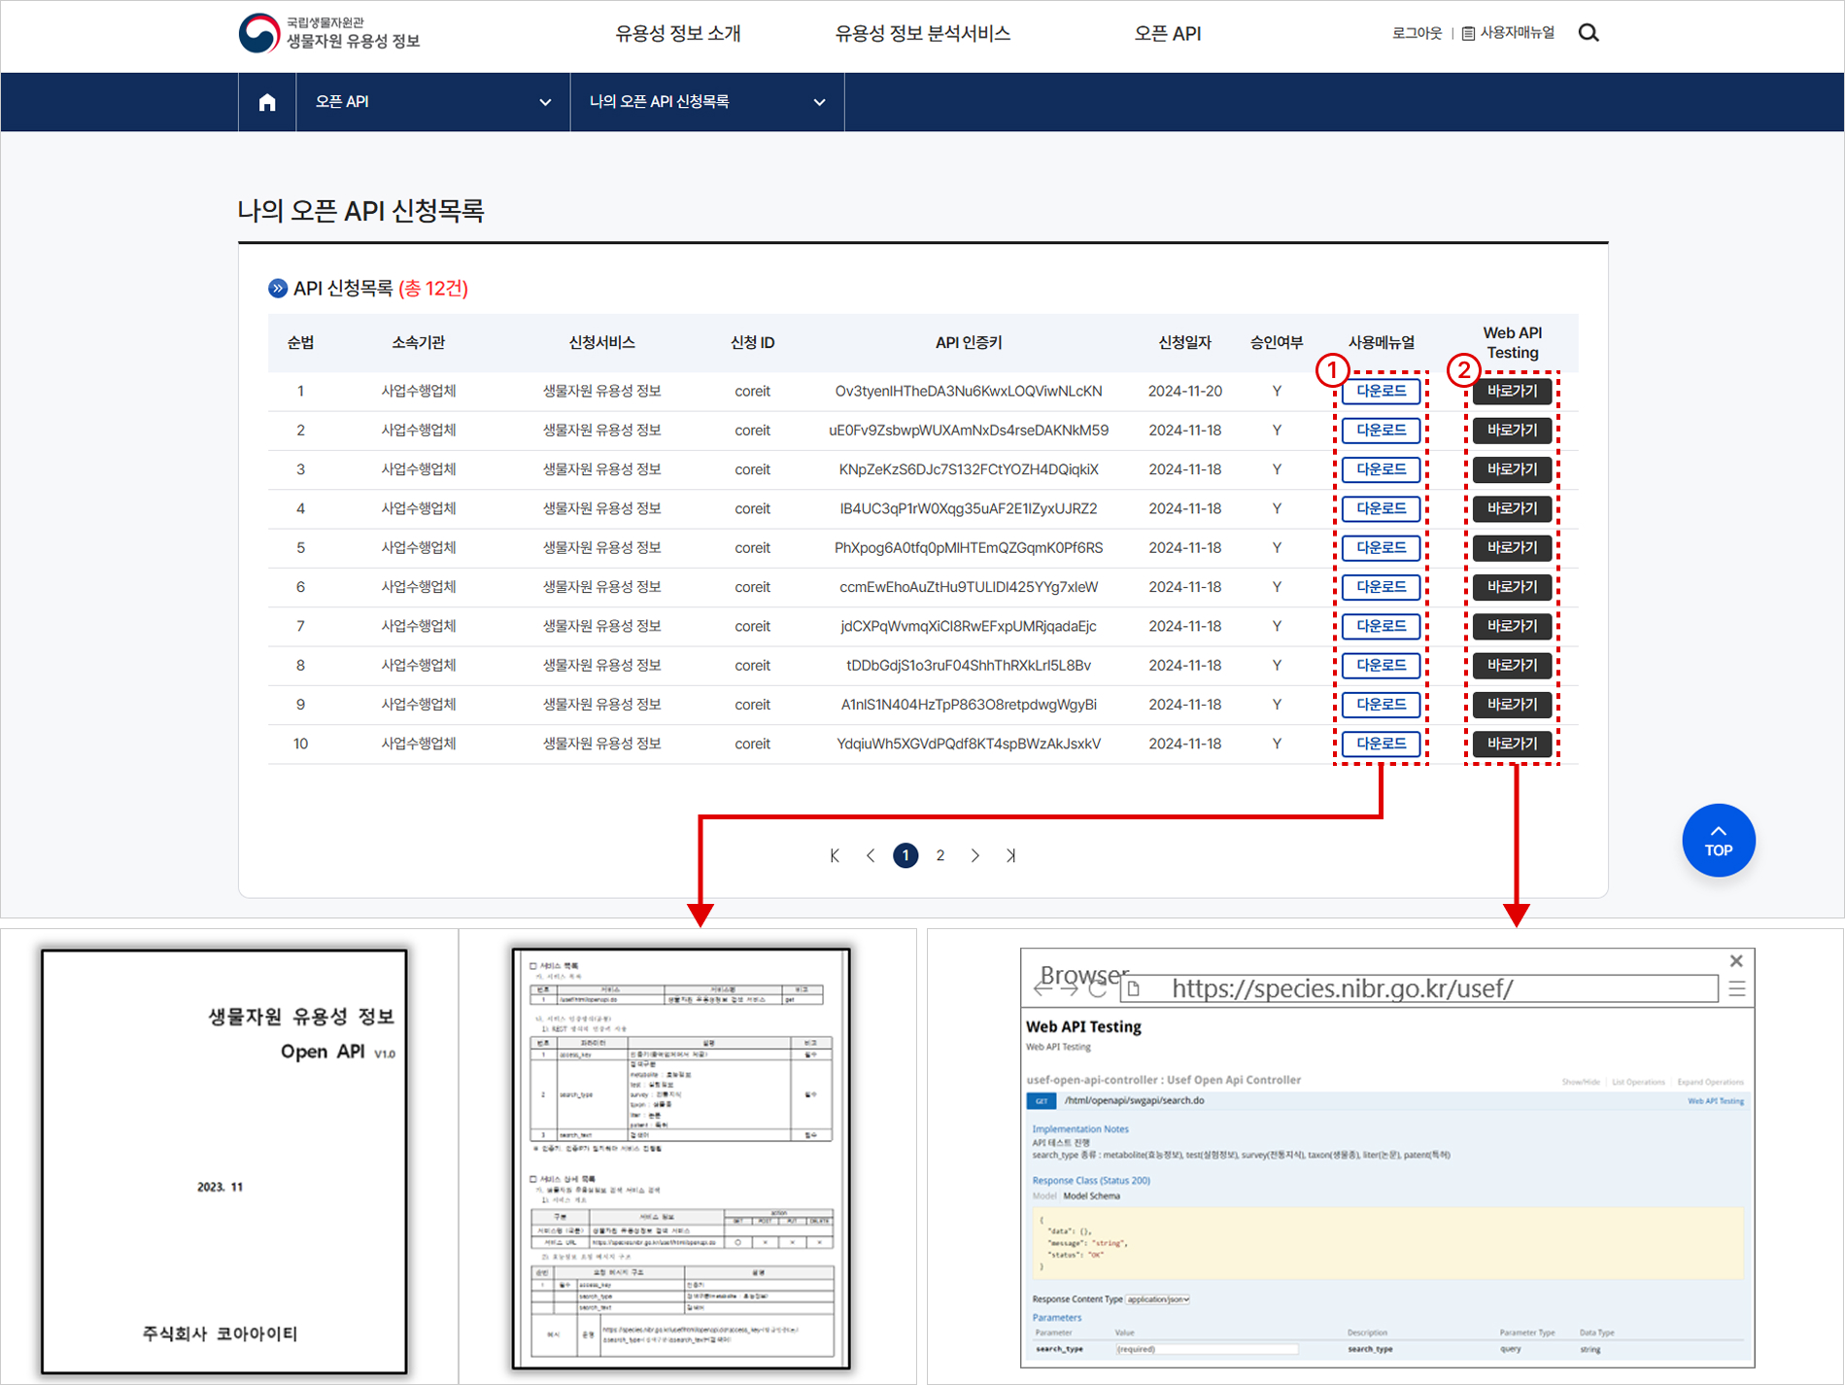Click the 바로가기 button in the first row
This screenshot has height=1385, width=1845.
[1512, 391]
